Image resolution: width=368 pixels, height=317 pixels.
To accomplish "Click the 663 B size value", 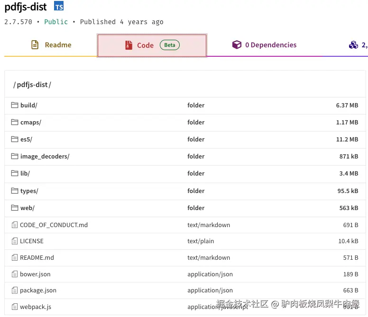I will point(350,291).
